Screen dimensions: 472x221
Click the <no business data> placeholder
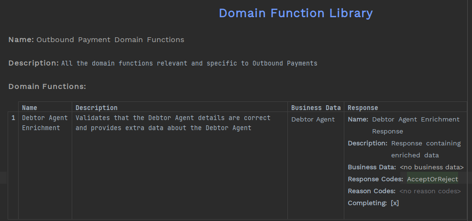coord(431,167)
